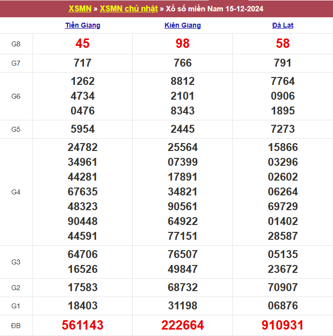Select the G4 row label
The width and height of the screenshot is (333, 336).
(x=16, y=192)
